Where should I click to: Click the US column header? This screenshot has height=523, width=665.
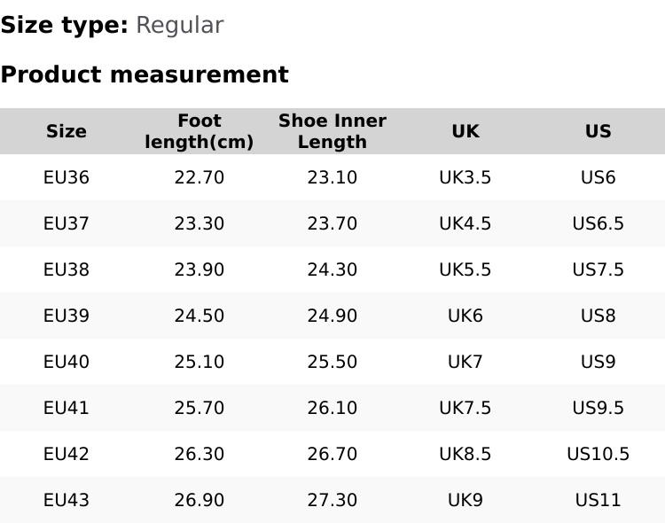[598, 131]
